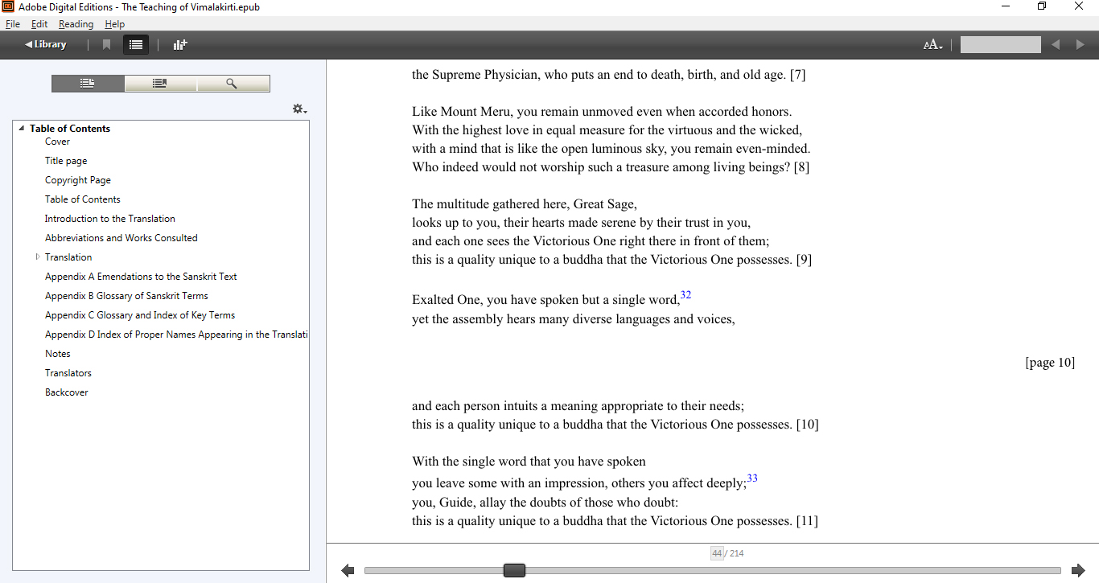Click the current page number 44 field
This screenshot has height=583, width=1099.
716,553
